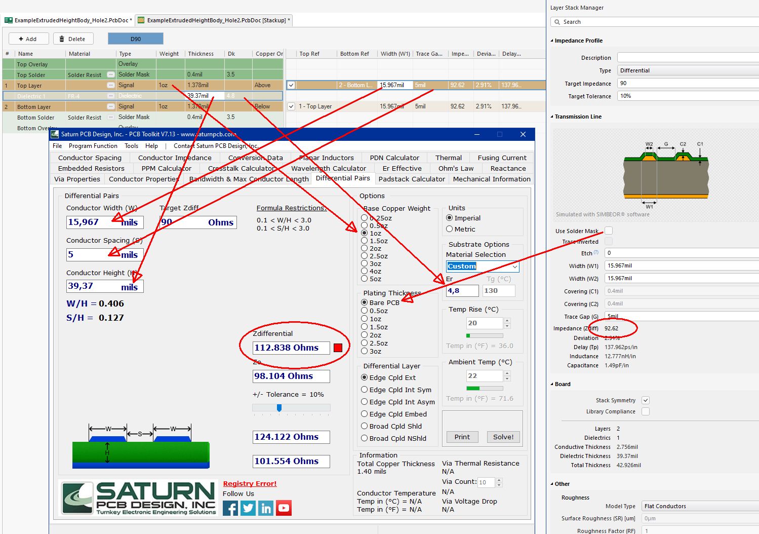Collapse the Impedance Profile section
The height and width of the screenshot is (534, 759).
coord(552,41)
